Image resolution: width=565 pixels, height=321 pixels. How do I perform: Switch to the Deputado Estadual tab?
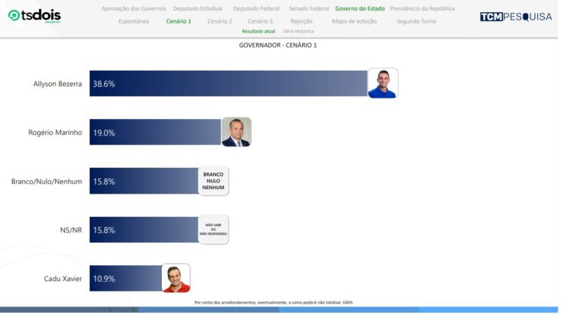[197, 8]
